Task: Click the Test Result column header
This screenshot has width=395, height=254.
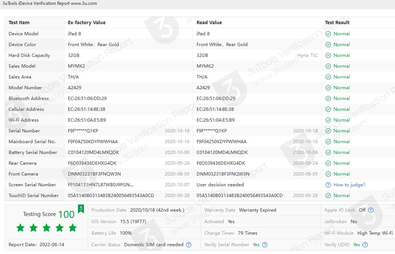Action: click(x=337, y=23)
